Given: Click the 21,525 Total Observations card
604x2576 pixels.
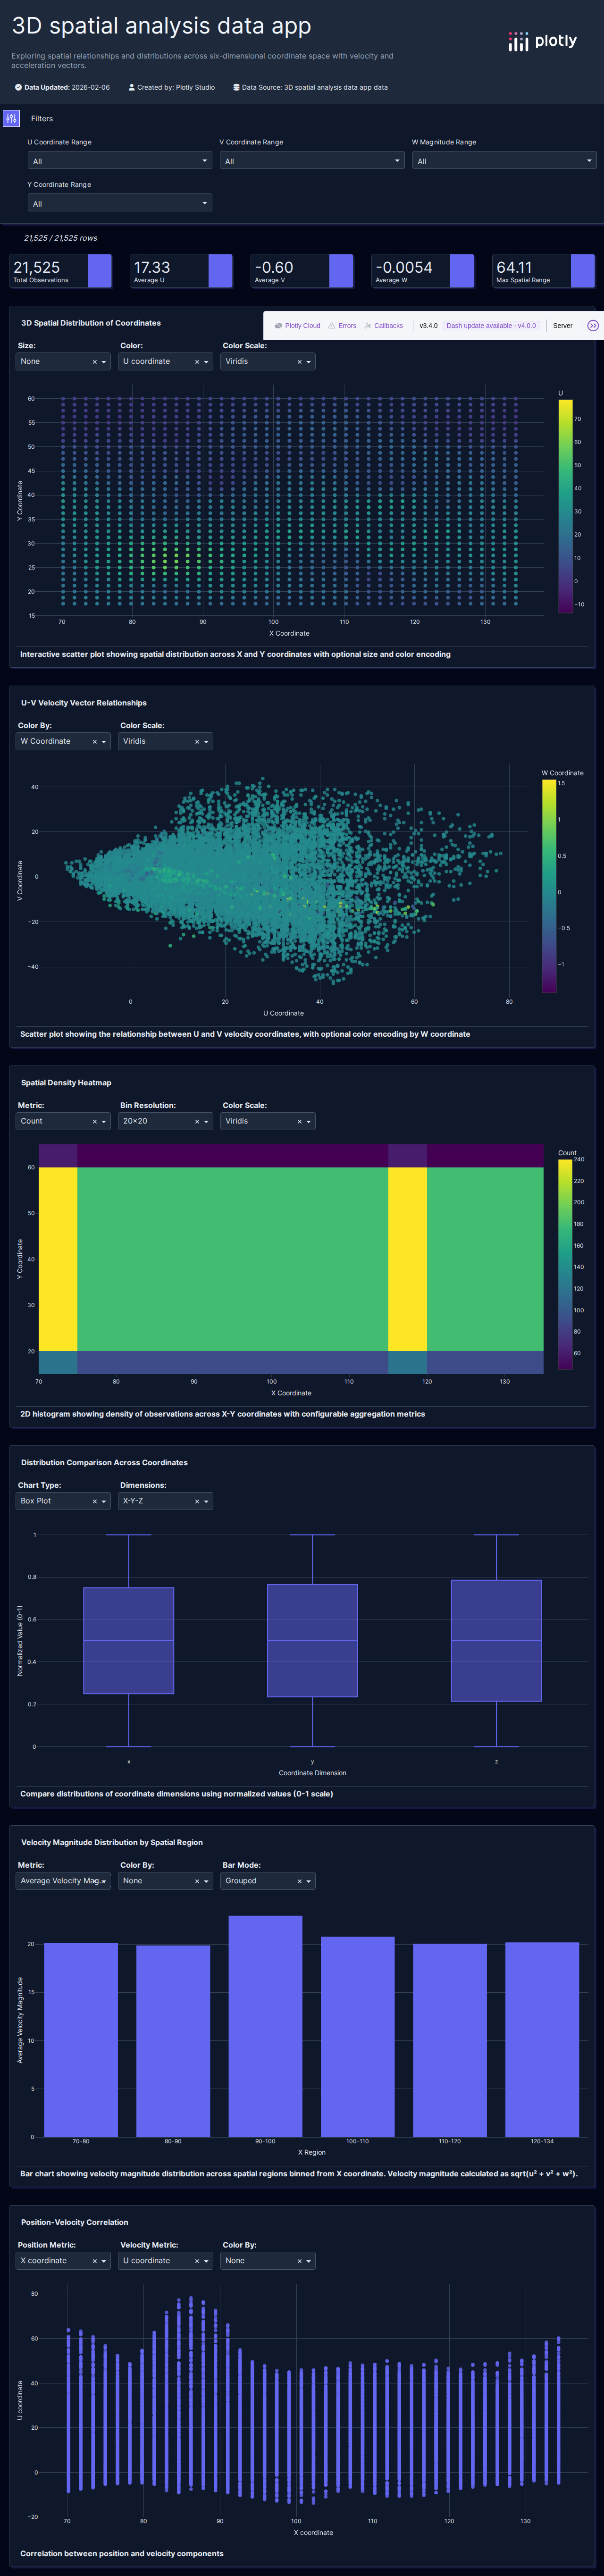Looking at the screenshot, I should coord(61,271).
